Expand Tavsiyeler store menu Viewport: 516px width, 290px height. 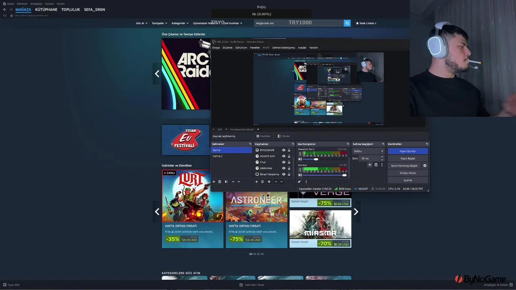pyautogui.click(x=159, y=23)
